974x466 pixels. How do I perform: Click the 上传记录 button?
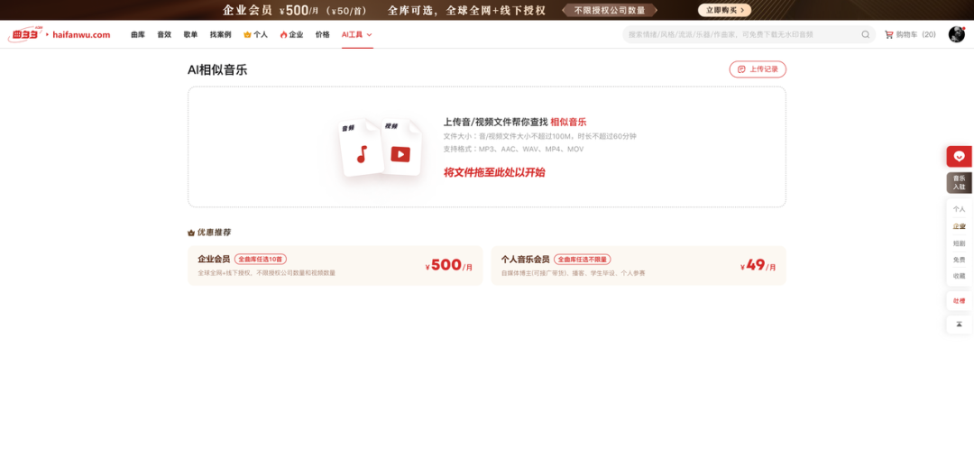pyautogui.click(x=758, y=69)
